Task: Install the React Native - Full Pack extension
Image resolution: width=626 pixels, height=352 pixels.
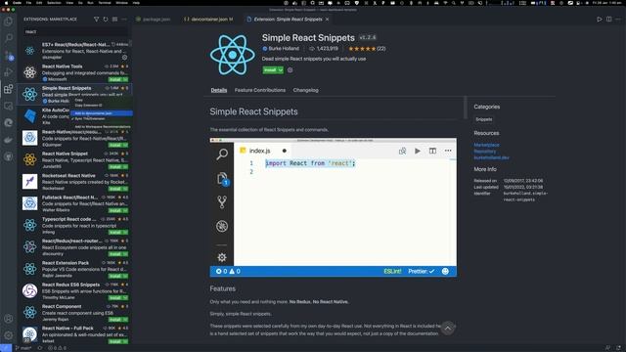Action: [x=115, y=341]
